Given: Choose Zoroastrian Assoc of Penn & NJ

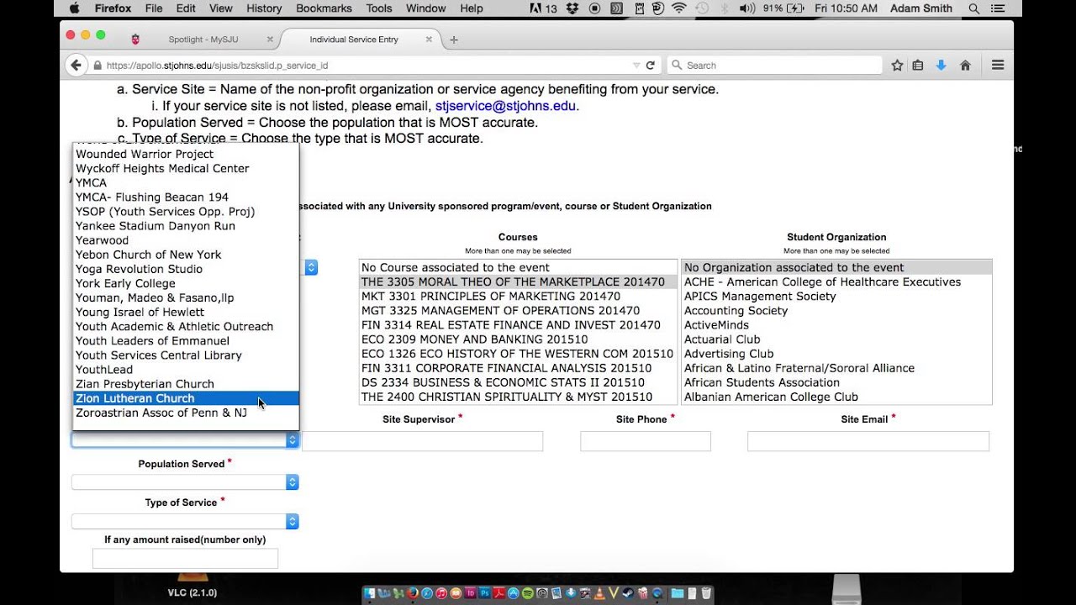Looking at the screenshot, I should coord(186,413).
